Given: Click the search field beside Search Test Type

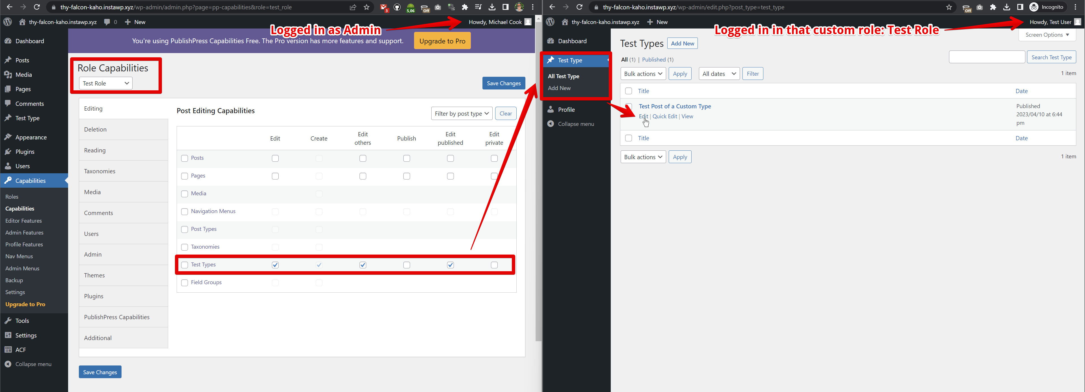Looking at the screenshot, I should [x=987, y=57].
